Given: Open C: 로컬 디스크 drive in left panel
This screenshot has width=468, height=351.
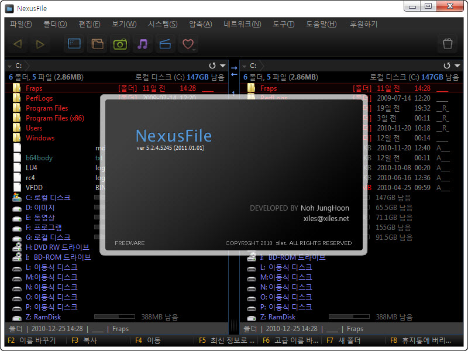Looking at the screenshot, I should click(x=48, y=198).
